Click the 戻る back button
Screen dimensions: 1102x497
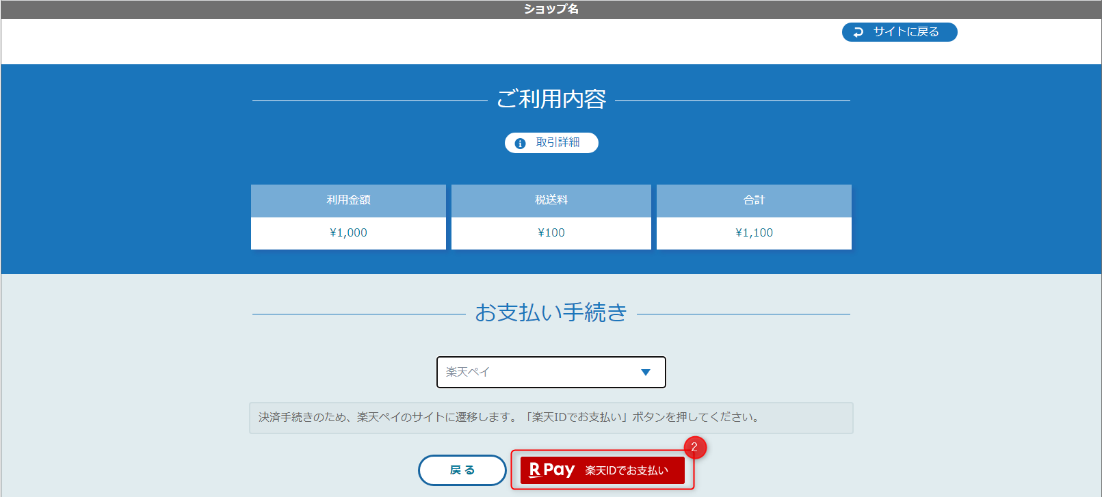pyautogui.click(x=462, y=470)
